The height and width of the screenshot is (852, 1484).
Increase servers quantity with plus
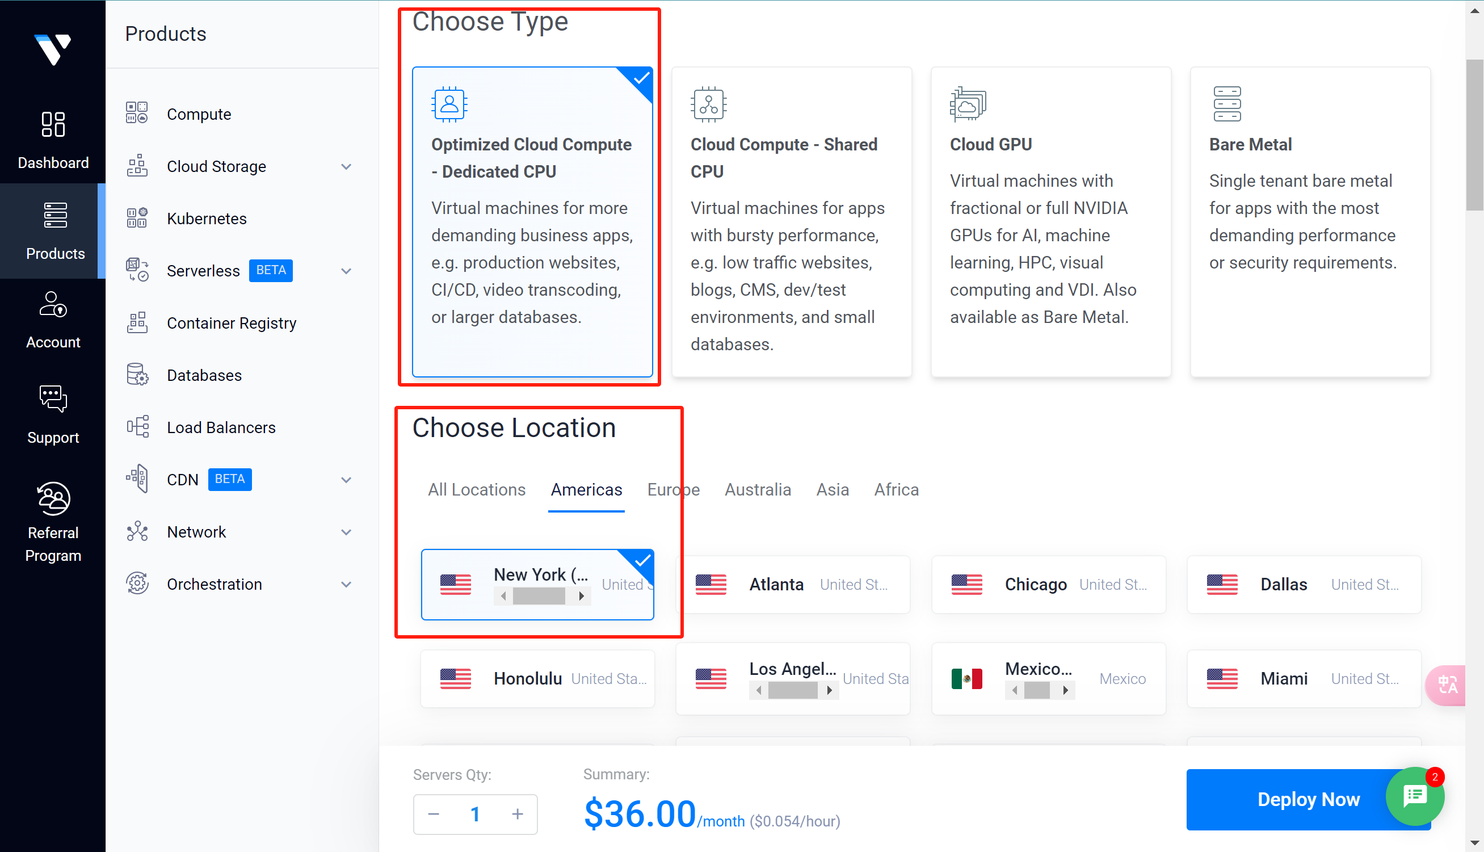(x=517, y=813)
